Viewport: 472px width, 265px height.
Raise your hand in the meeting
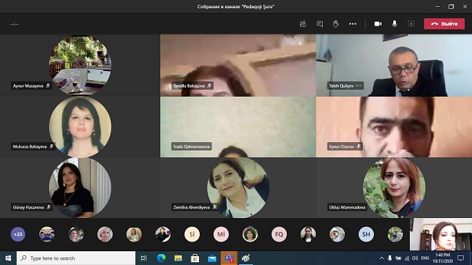pos(336,24)
